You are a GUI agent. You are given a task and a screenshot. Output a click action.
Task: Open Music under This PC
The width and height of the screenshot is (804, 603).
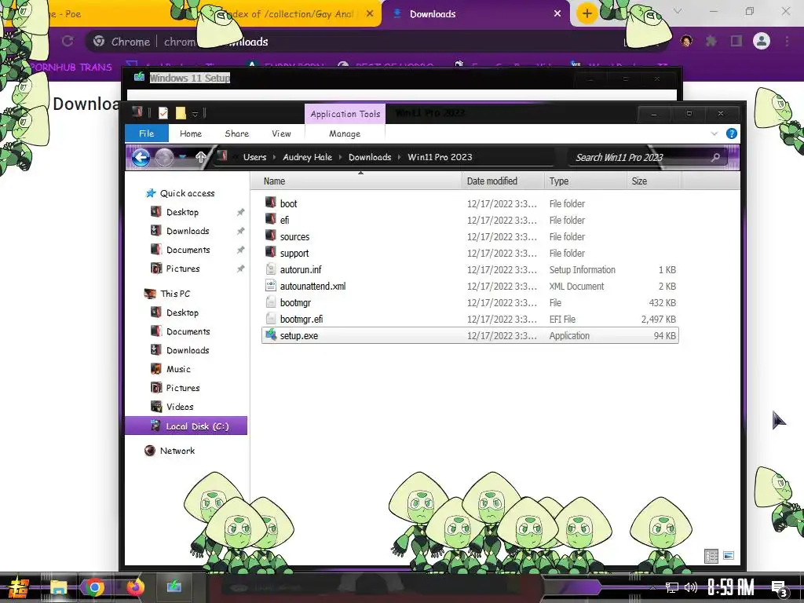pos(178,369)
